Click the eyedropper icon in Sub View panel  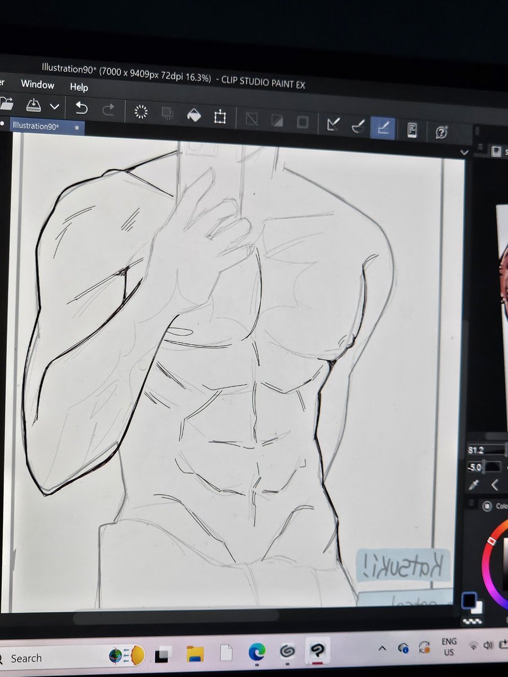pos(475,485)
